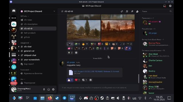The width and height of the screenshot is (183, 102).
Task: Open Discord help question mark icon
Action: [x=170, y=6]
